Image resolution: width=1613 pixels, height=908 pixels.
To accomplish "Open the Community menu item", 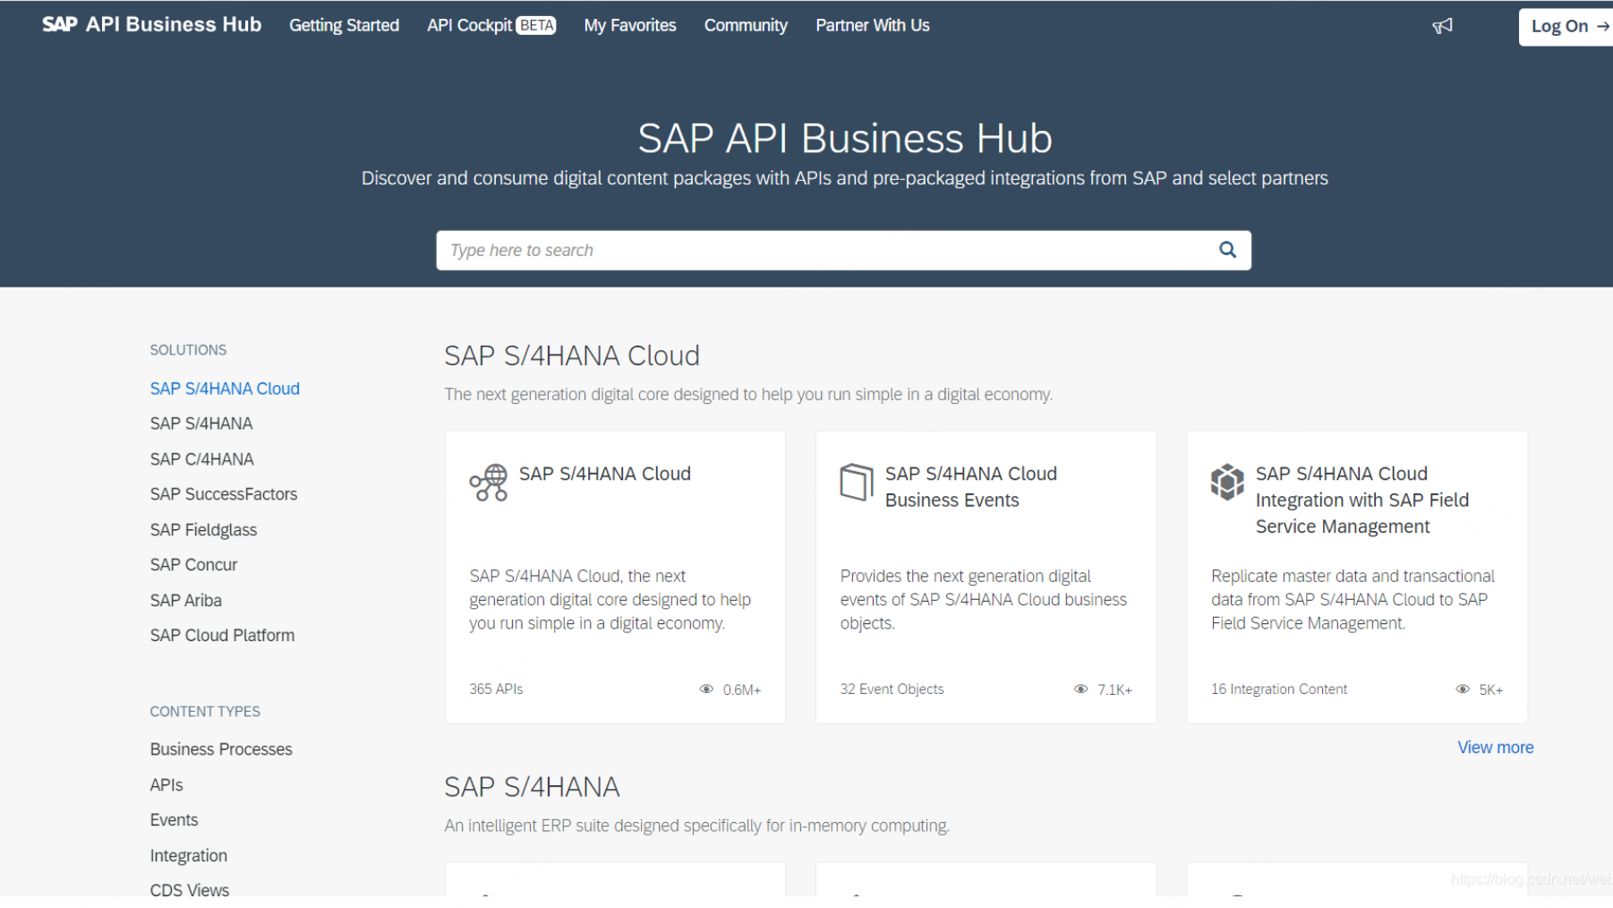I will tap(746, 25).
